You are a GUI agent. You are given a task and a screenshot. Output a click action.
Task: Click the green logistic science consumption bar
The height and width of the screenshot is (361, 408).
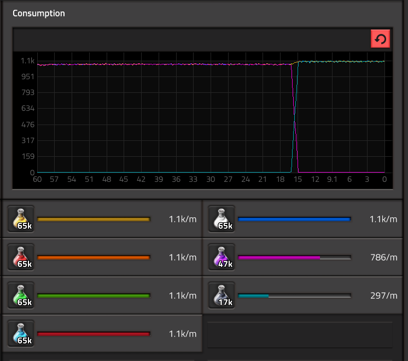pos(94,296)
